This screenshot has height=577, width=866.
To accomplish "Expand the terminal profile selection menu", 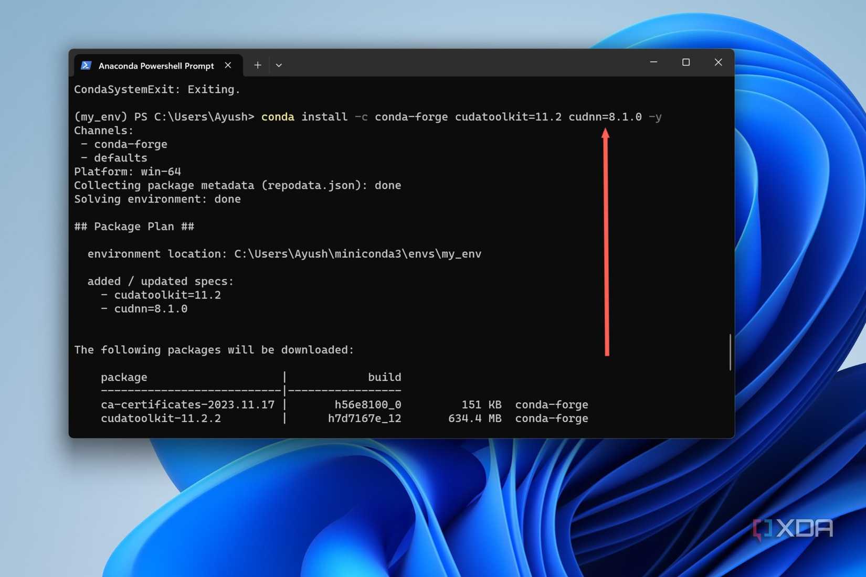I will (279, 65).
